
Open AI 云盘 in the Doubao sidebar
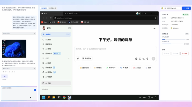click(x=56, y=83)
